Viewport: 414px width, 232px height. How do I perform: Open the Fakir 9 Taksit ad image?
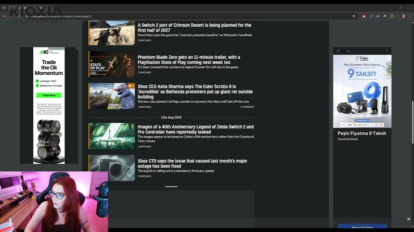(362, 91)
